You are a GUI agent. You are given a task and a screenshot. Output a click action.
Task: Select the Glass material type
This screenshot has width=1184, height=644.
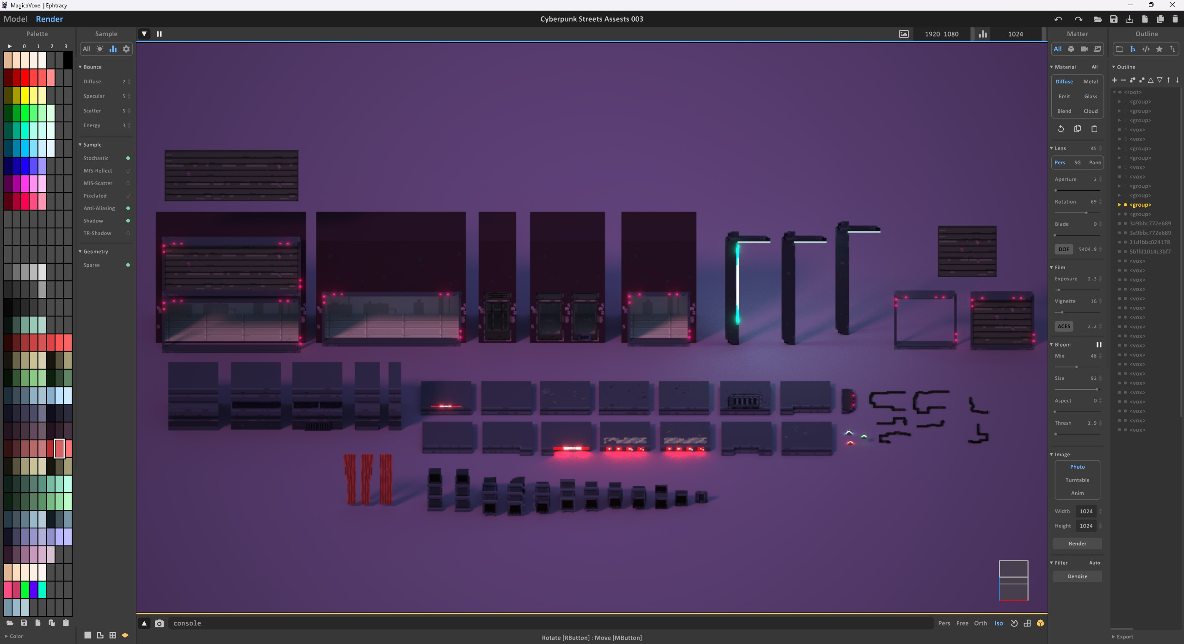coord(1091,96)
